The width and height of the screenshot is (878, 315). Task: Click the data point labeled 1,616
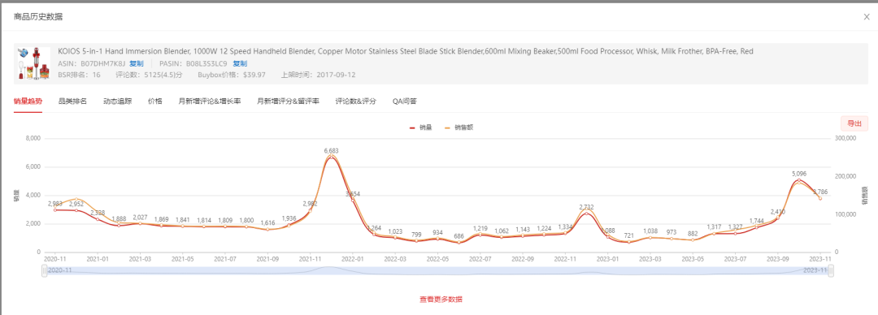(267, 230)
